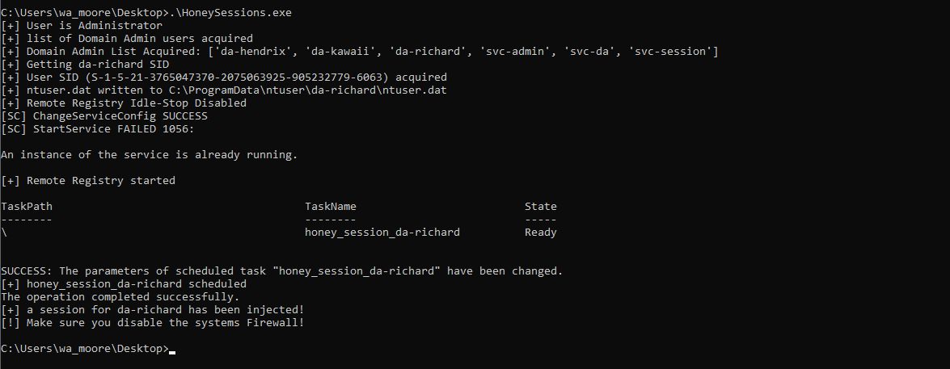Image resolution: width=950 pixels, height=369 pixels.
Task: Click the honey_session_da-richard task name in table
Action: (x=382, y=233)
